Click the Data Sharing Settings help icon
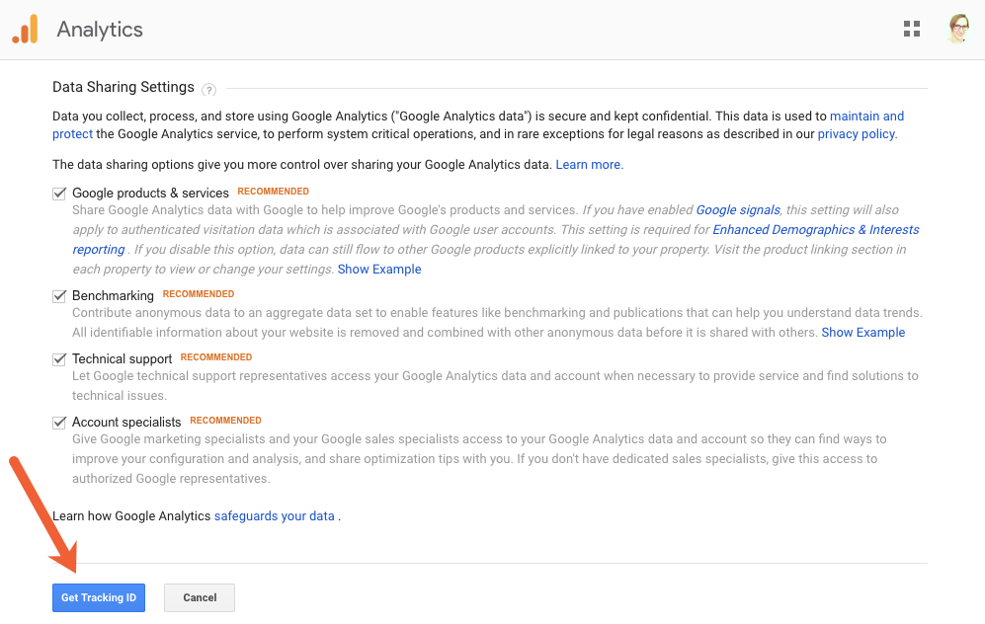 coord(208,90)
